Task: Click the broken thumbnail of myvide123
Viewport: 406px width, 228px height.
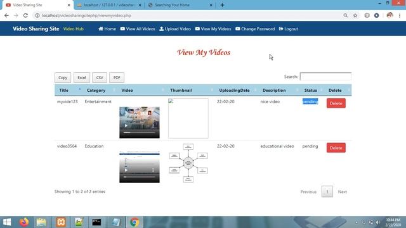Action: (188, 118)
